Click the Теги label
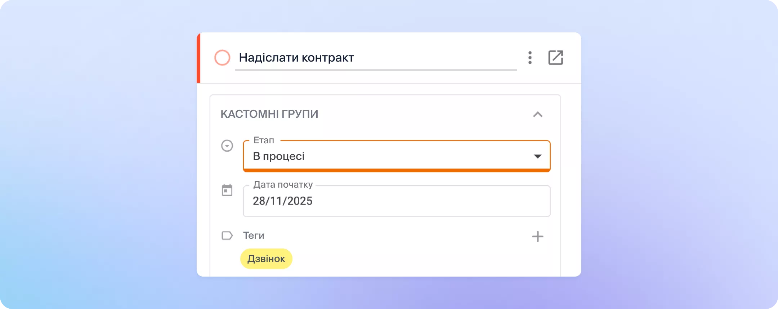 [253, 235]
